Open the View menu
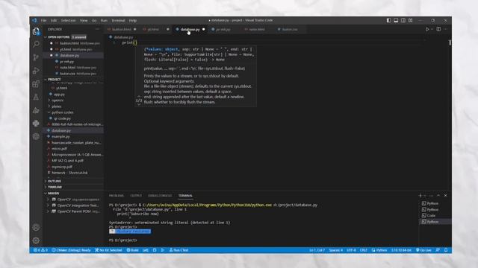Viewport: 478px width, 268px height. [x=84, y=20]
